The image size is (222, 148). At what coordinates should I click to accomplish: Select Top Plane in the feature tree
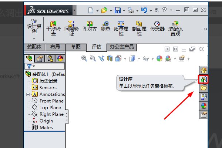(47, 108)
